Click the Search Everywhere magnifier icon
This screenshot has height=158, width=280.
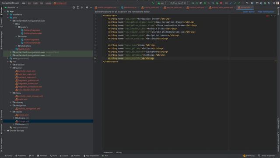coord(274,3)
